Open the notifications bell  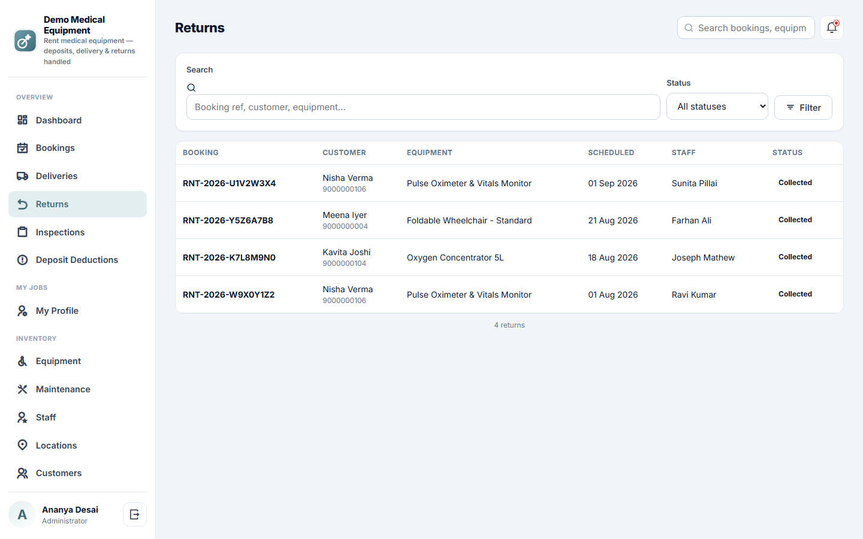[832, 28]
